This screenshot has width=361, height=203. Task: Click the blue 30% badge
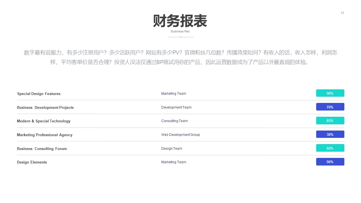[330, 134]
